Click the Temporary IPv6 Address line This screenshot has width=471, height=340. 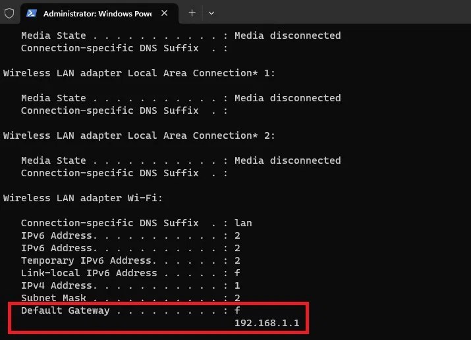click(130, 260)
